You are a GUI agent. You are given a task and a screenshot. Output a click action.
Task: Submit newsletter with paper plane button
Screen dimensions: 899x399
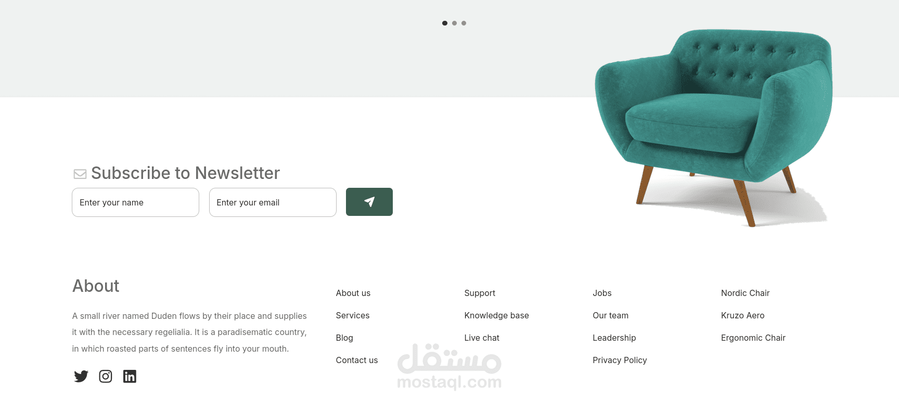click(369, 202)
